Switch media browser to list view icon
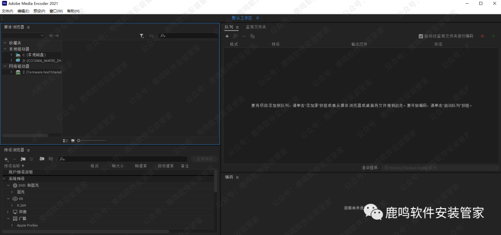The width and height of the screenshot is (501, 235). tap(65, 140)
